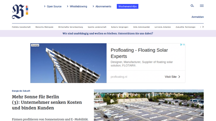Click the ad description about FLOTAR

(142, 64)
